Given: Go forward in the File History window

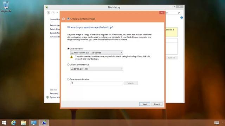Looking at the screenshot, I should tap(53, 13).
